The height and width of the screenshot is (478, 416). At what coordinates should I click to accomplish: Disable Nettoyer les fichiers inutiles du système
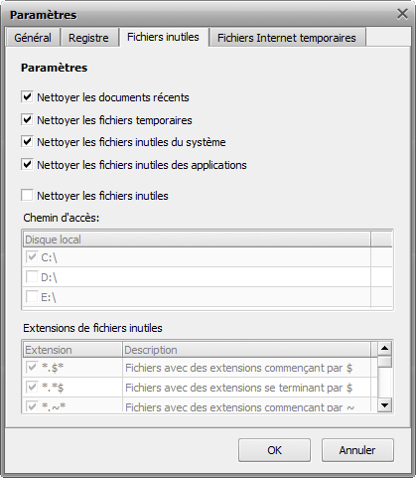pos(27,142)
